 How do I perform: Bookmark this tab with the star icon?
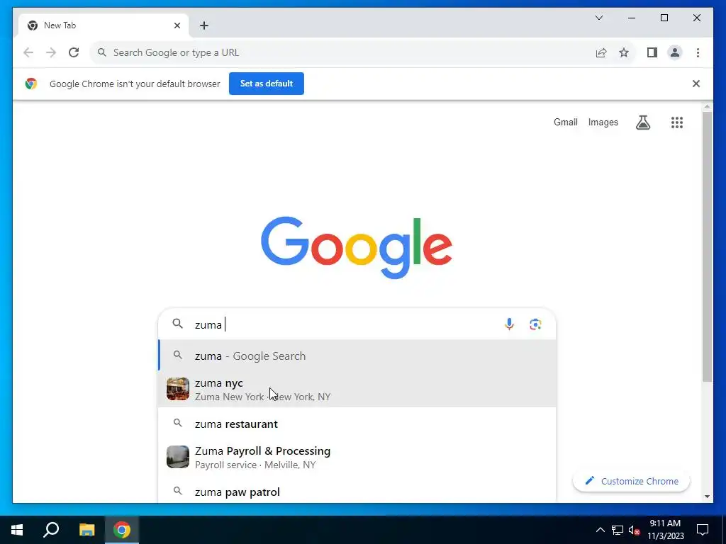pos(624,52)
